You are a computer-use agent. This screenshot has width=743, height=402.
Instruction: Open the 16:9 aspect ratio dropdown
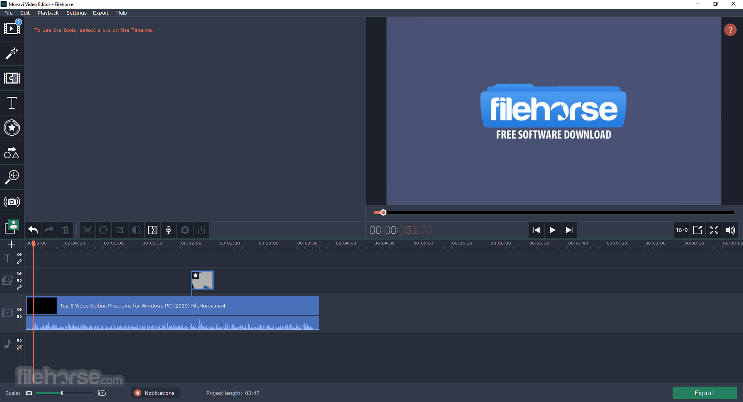coord(682,230)
